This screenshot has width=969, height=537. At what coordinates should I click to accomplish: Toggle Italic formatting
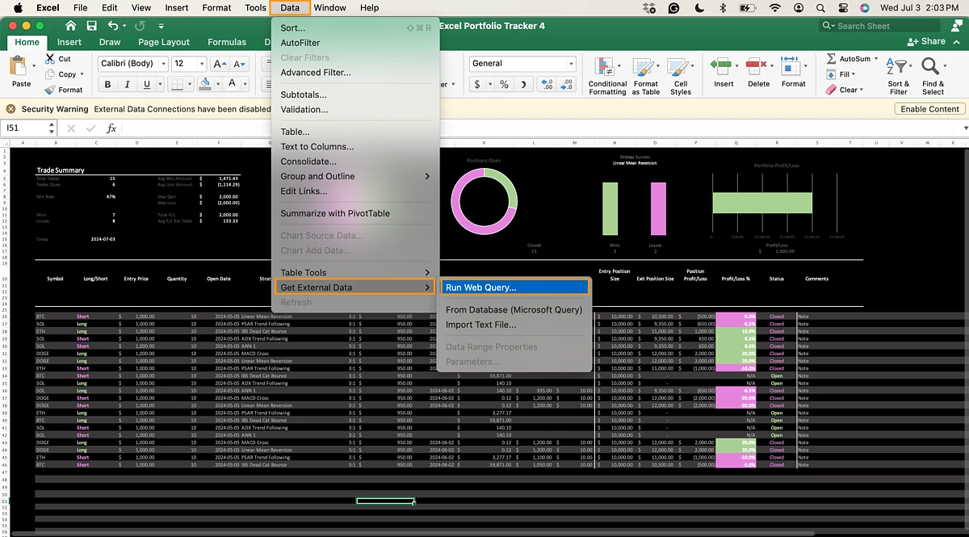point(128,84)
